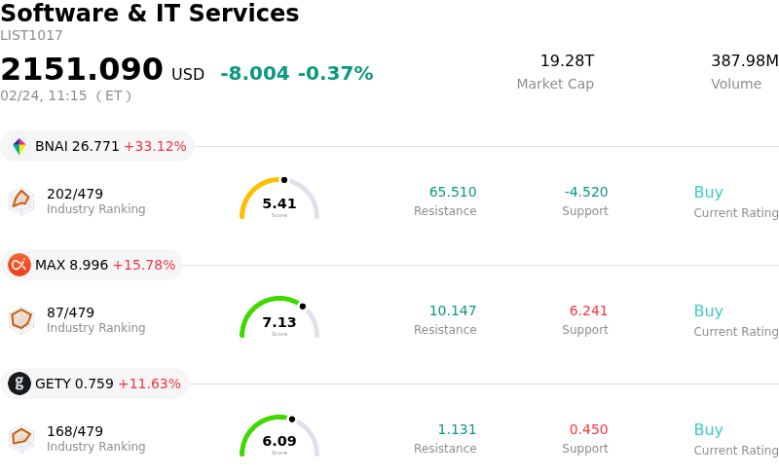
Task: Click BNAI resistance value 65.510
Action: [x=453, y=193]
